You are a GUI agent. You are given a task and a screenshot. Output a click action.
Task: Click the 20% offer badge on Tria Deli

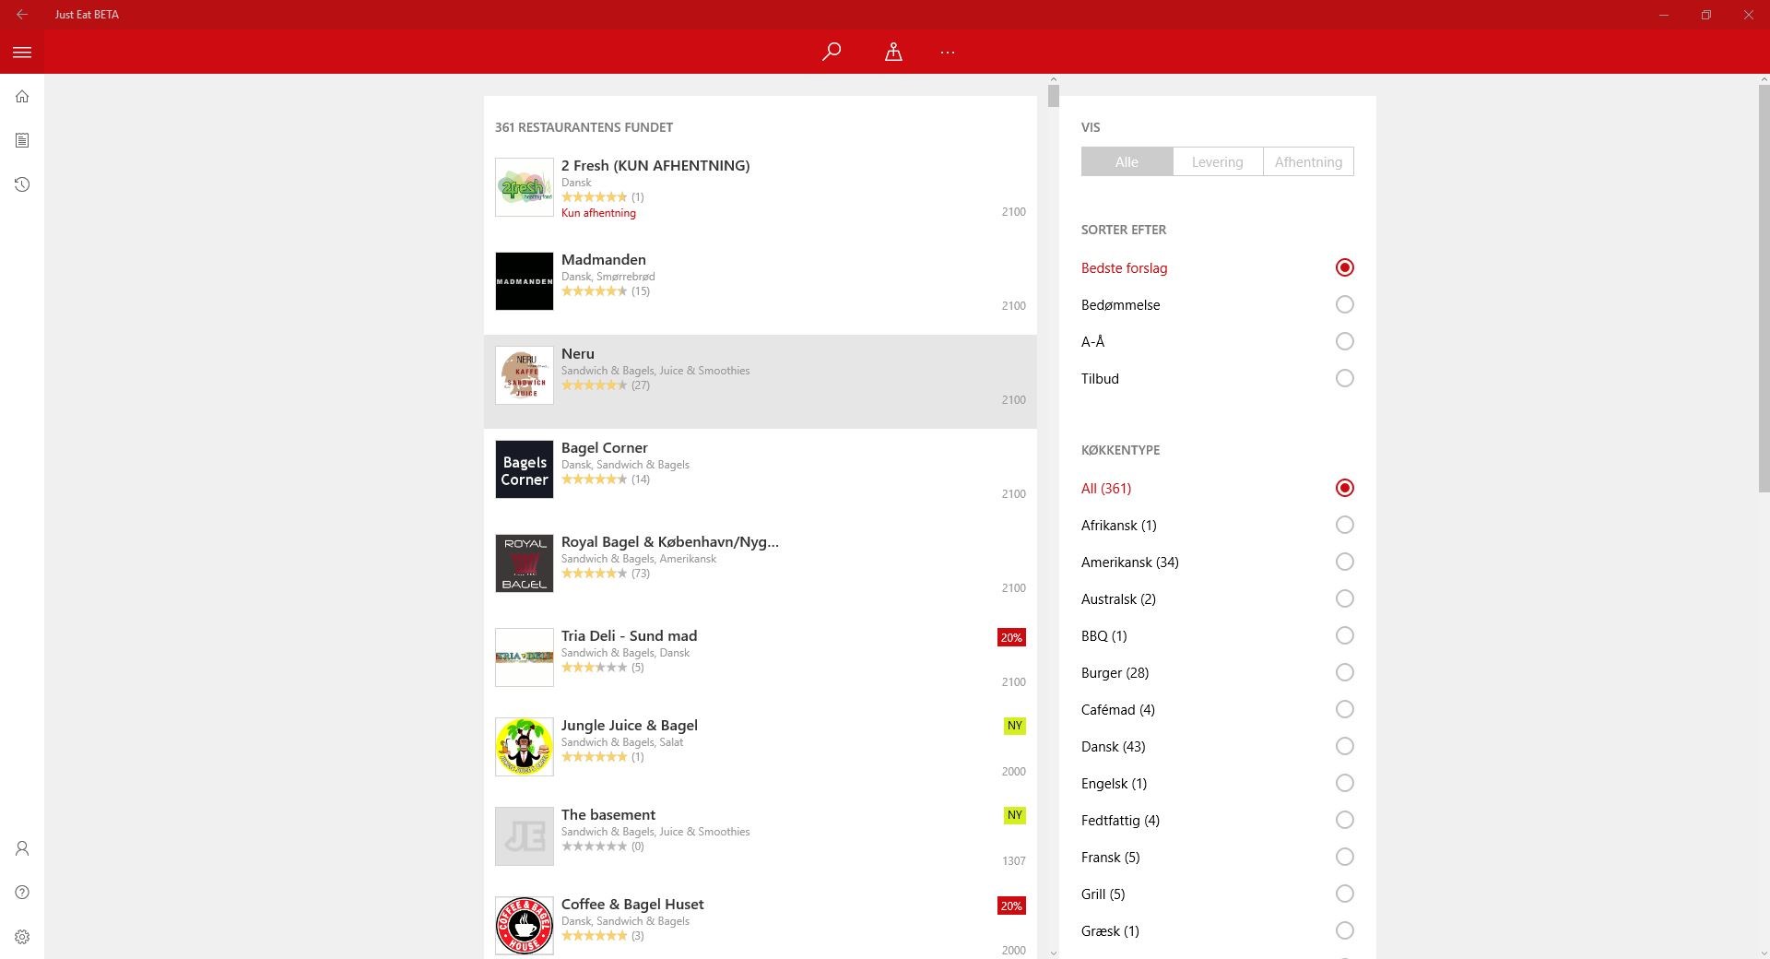(1011, 637)
